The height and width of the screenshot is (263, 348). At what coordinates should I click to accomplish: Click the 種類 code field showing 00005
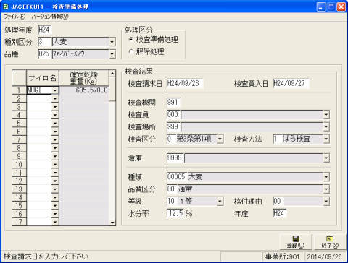[x=177, y=177]
